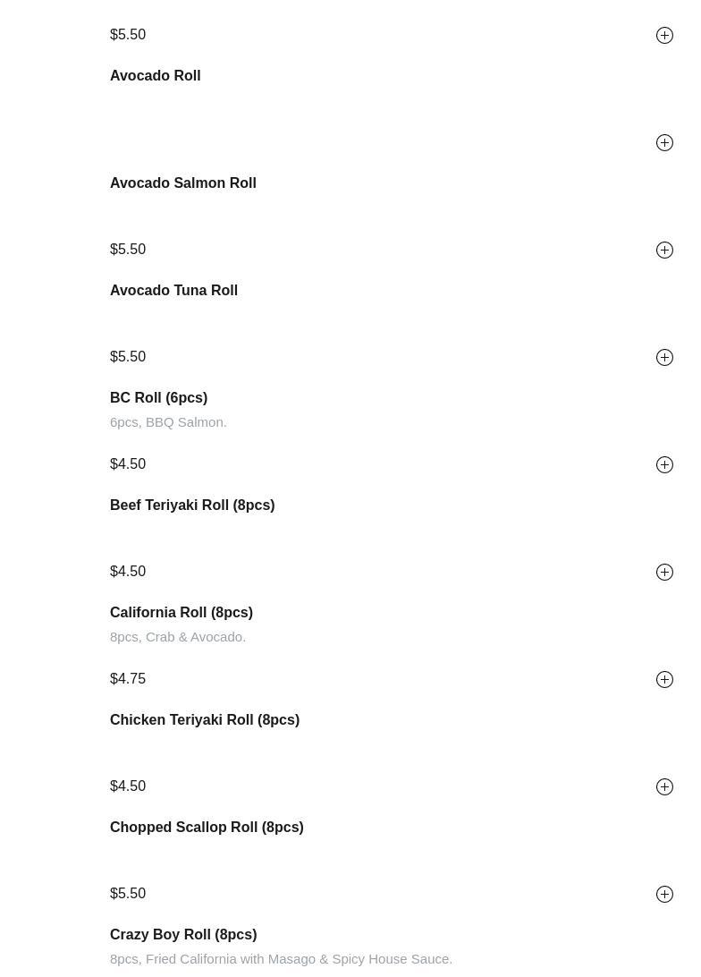Add Chicken Teriyaki Roll via plus icon
The image size is (701, 977).
[x=664, y=786]
